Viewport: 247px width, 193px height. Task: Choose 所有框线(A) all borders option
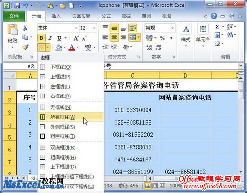tap(71, 117)
